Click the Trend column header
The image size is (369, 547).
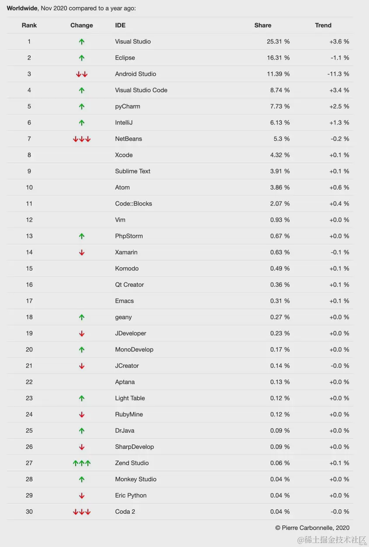[x=323, y=25]
